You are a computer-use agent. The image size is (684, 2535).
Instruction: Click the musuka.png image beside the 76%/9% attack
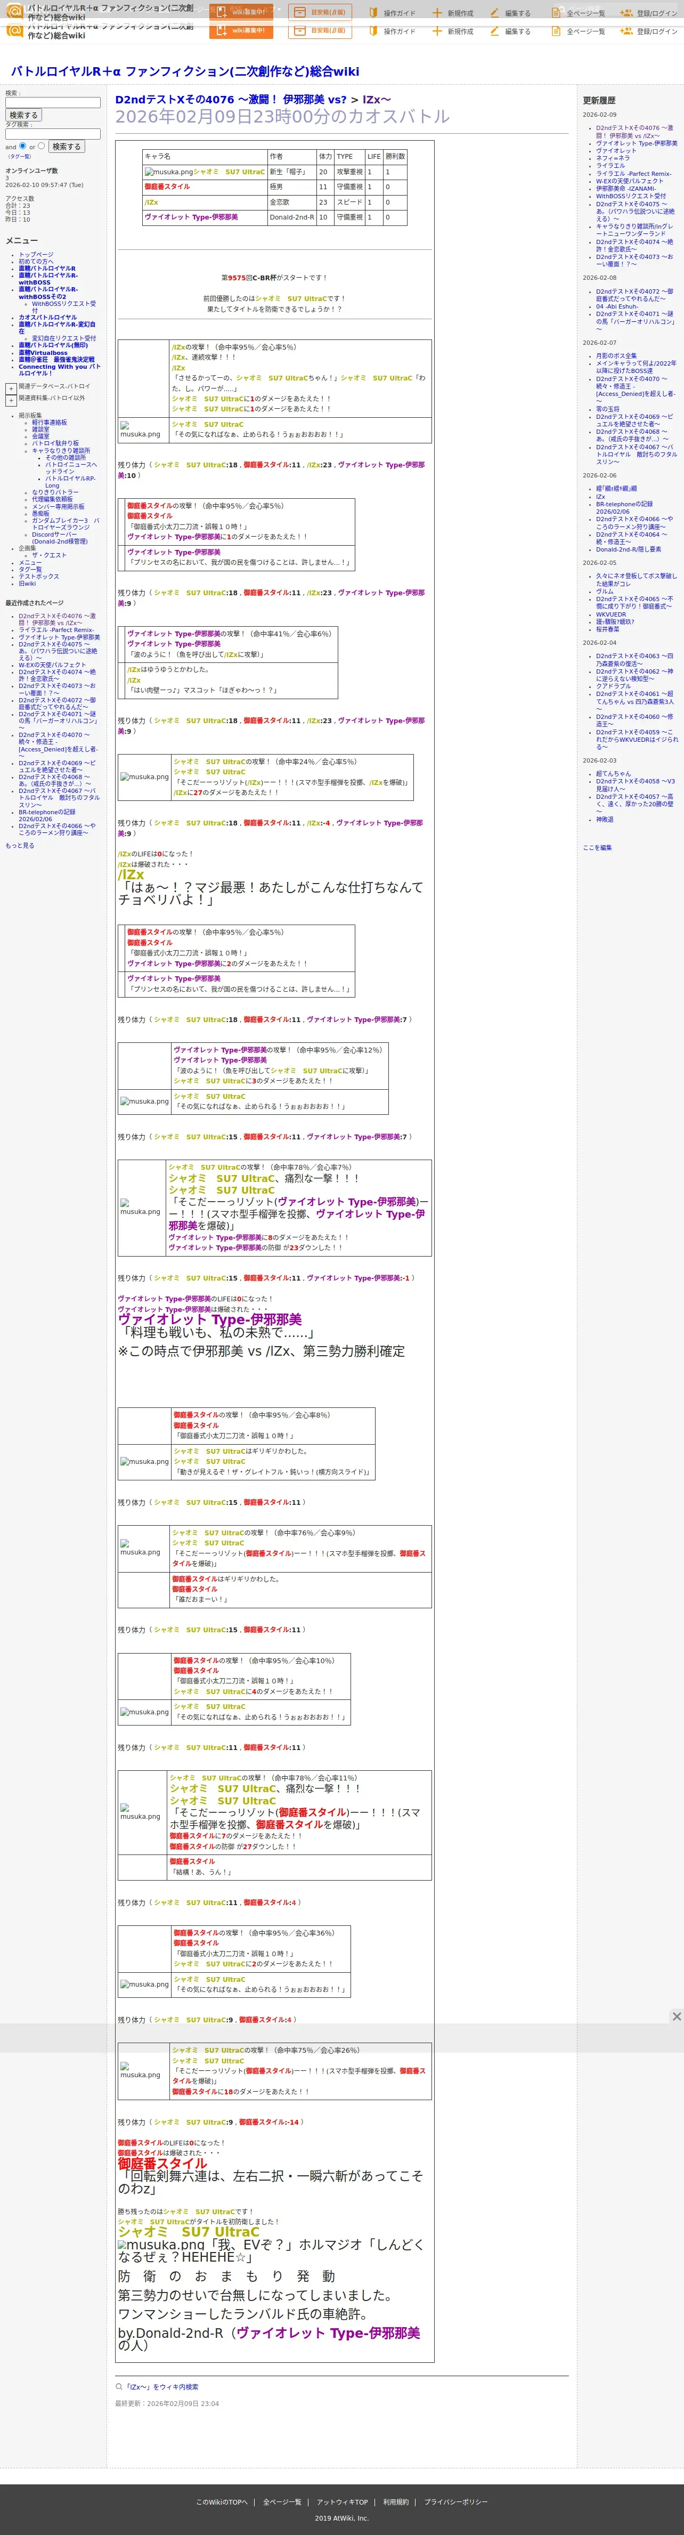140,1548
